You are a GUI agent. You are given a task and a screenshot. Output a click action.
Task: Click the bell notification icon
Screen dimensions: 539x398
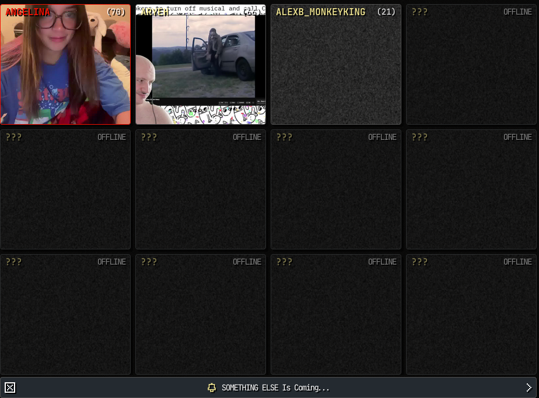click(212, 388)
